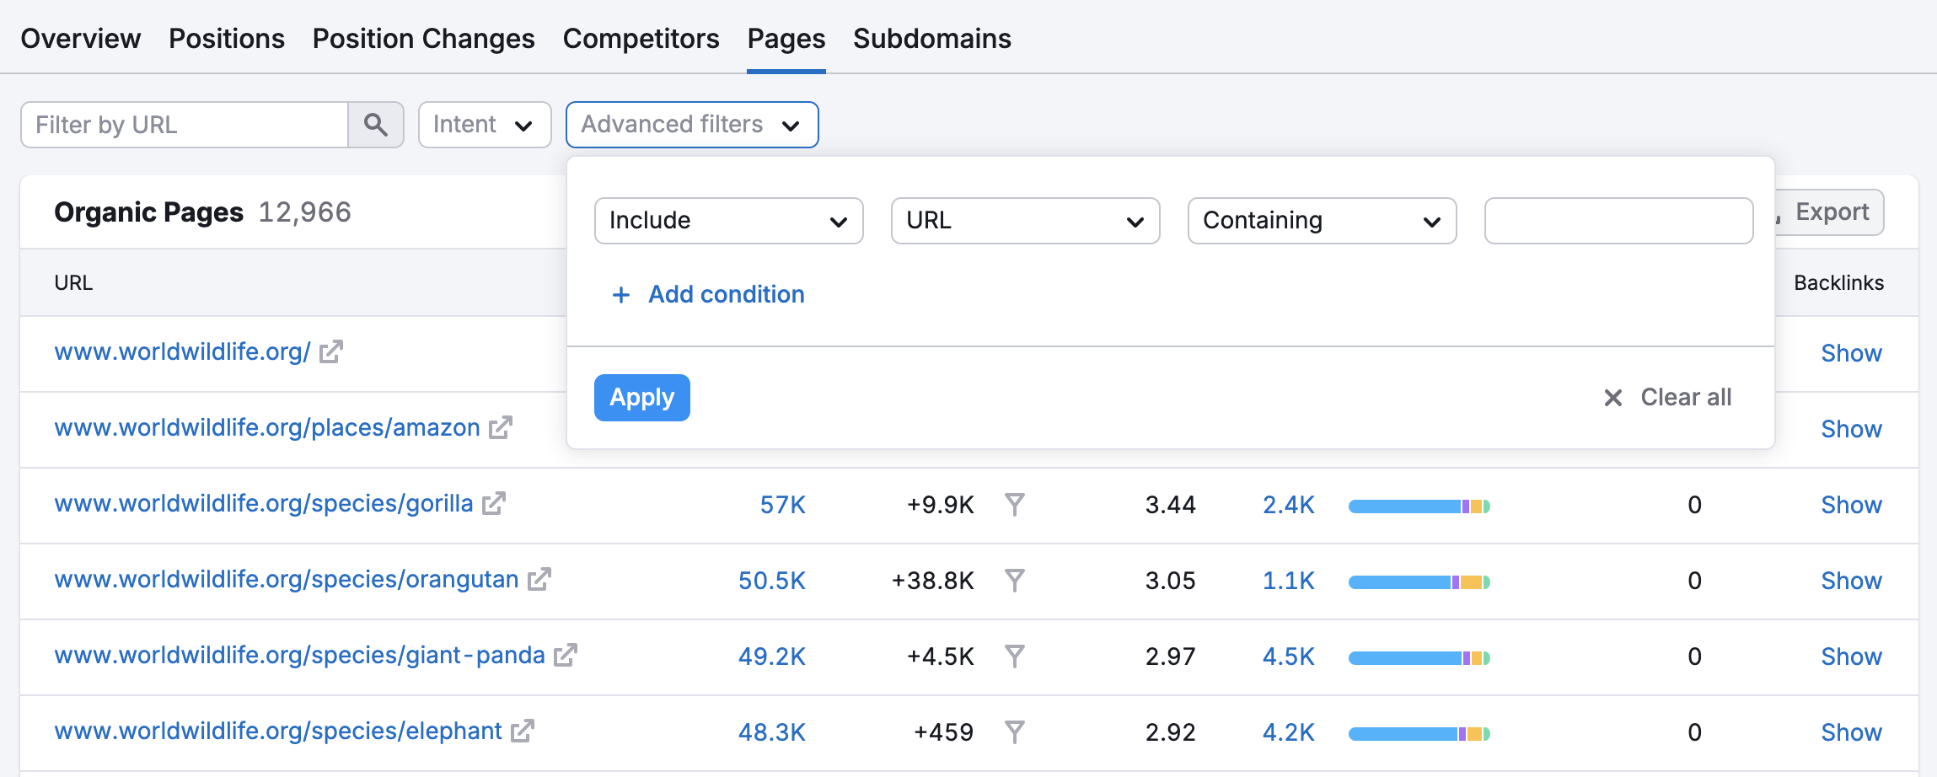
Task: Click the search magnifier icon button
Action: [376, 125]
